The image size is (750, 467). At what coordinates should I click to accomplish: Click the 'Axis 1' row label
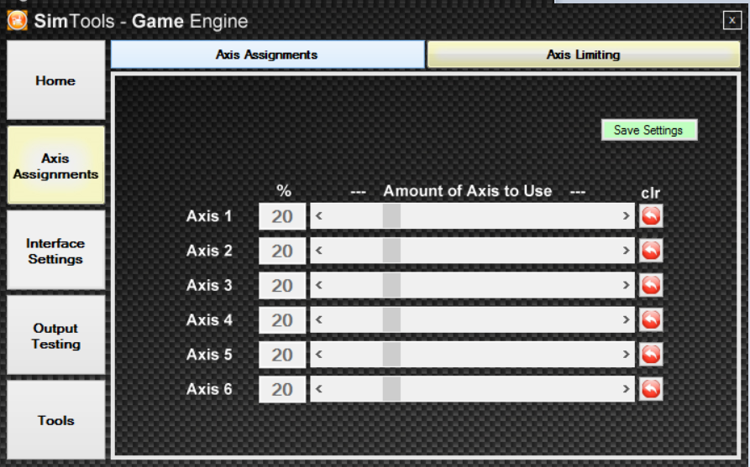[209, 215]
